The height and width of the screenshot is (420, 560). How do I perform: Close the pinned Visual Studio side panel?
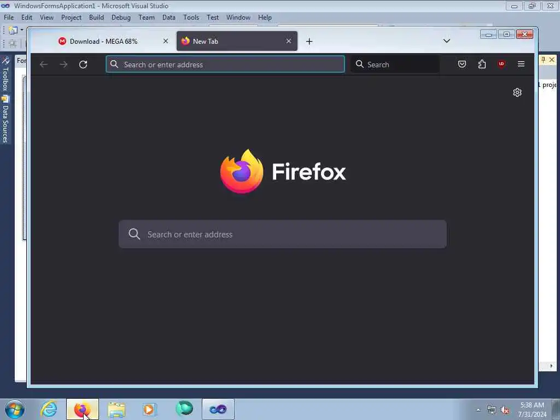pos(552,60)
